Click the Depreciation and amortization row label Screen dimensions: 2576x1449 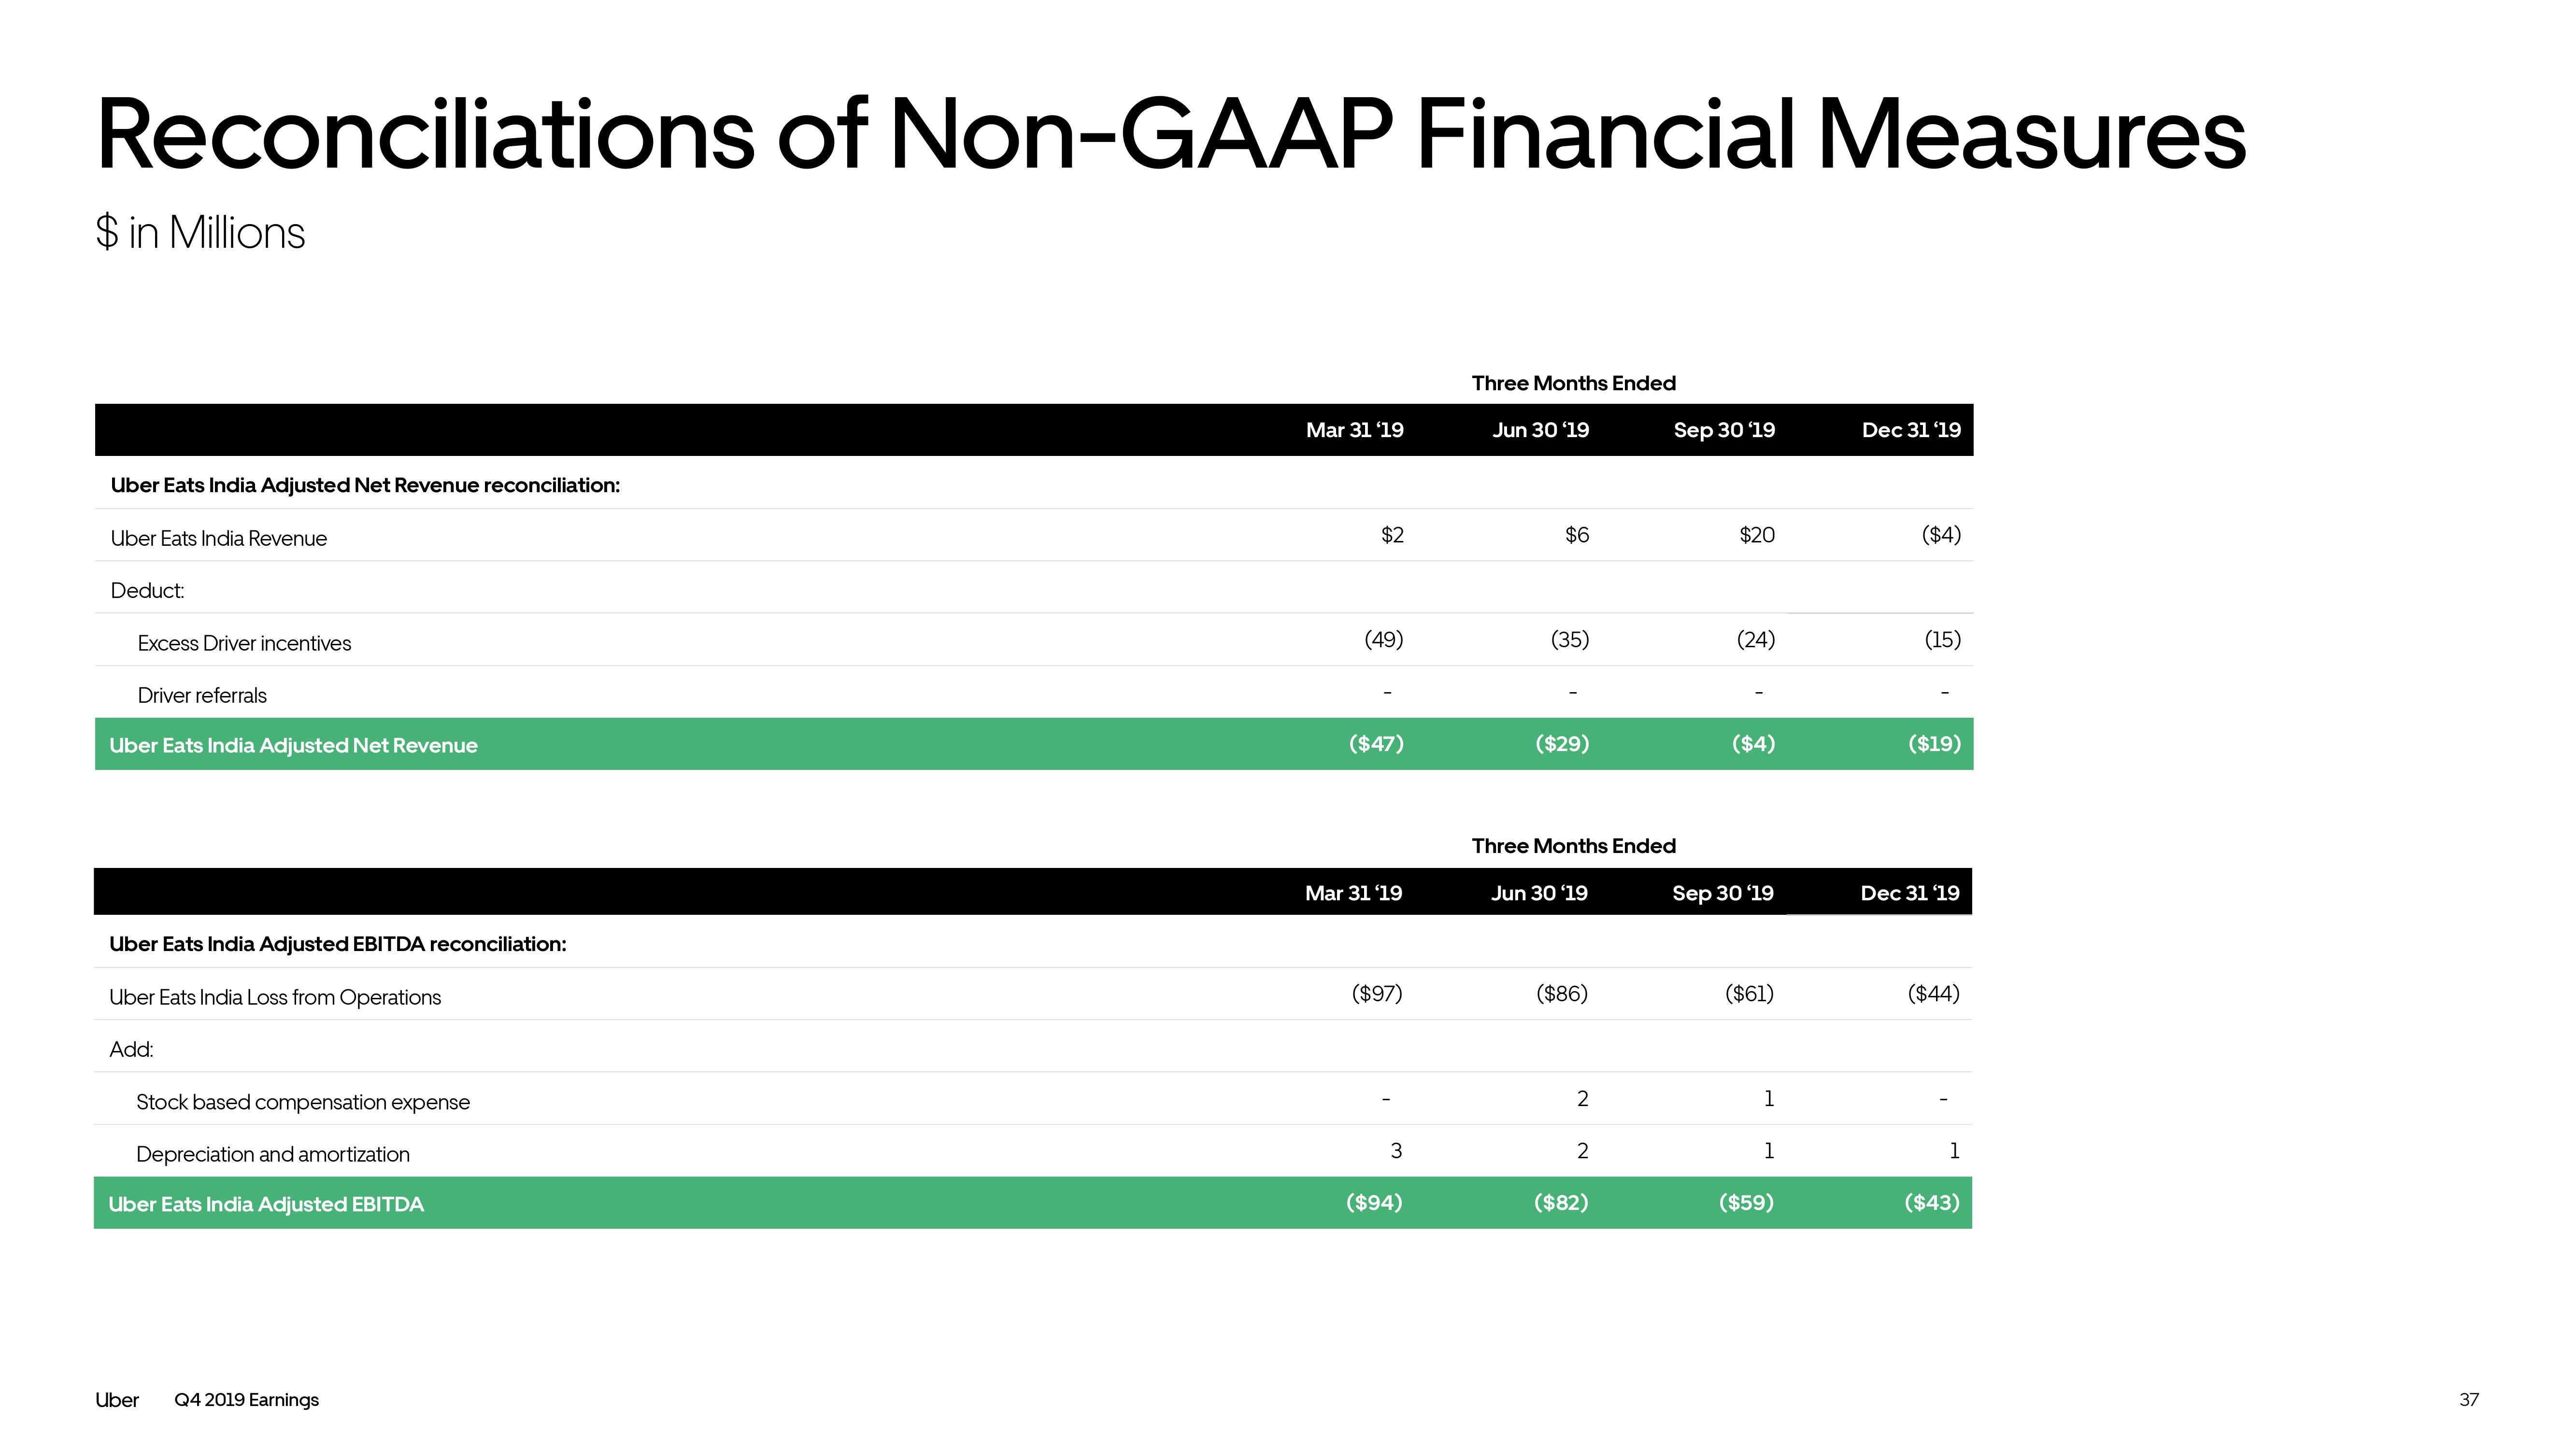click(x=273, y=1154)
